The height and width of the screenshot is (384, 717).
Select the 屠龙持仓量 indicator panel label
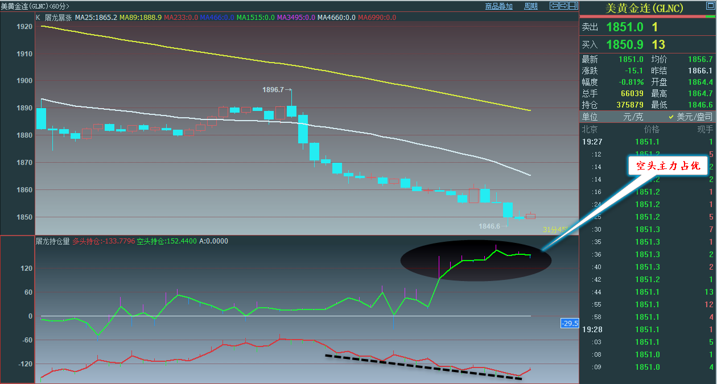coord(53,241)
